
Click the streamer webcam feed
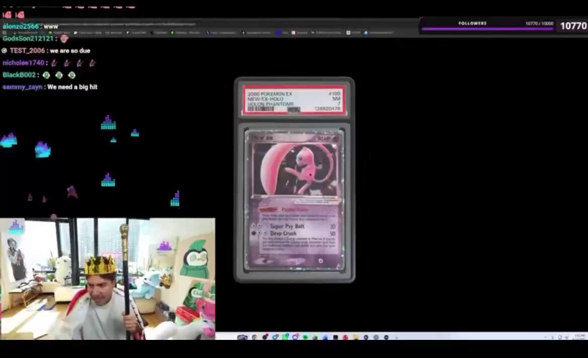click(108, 279)
